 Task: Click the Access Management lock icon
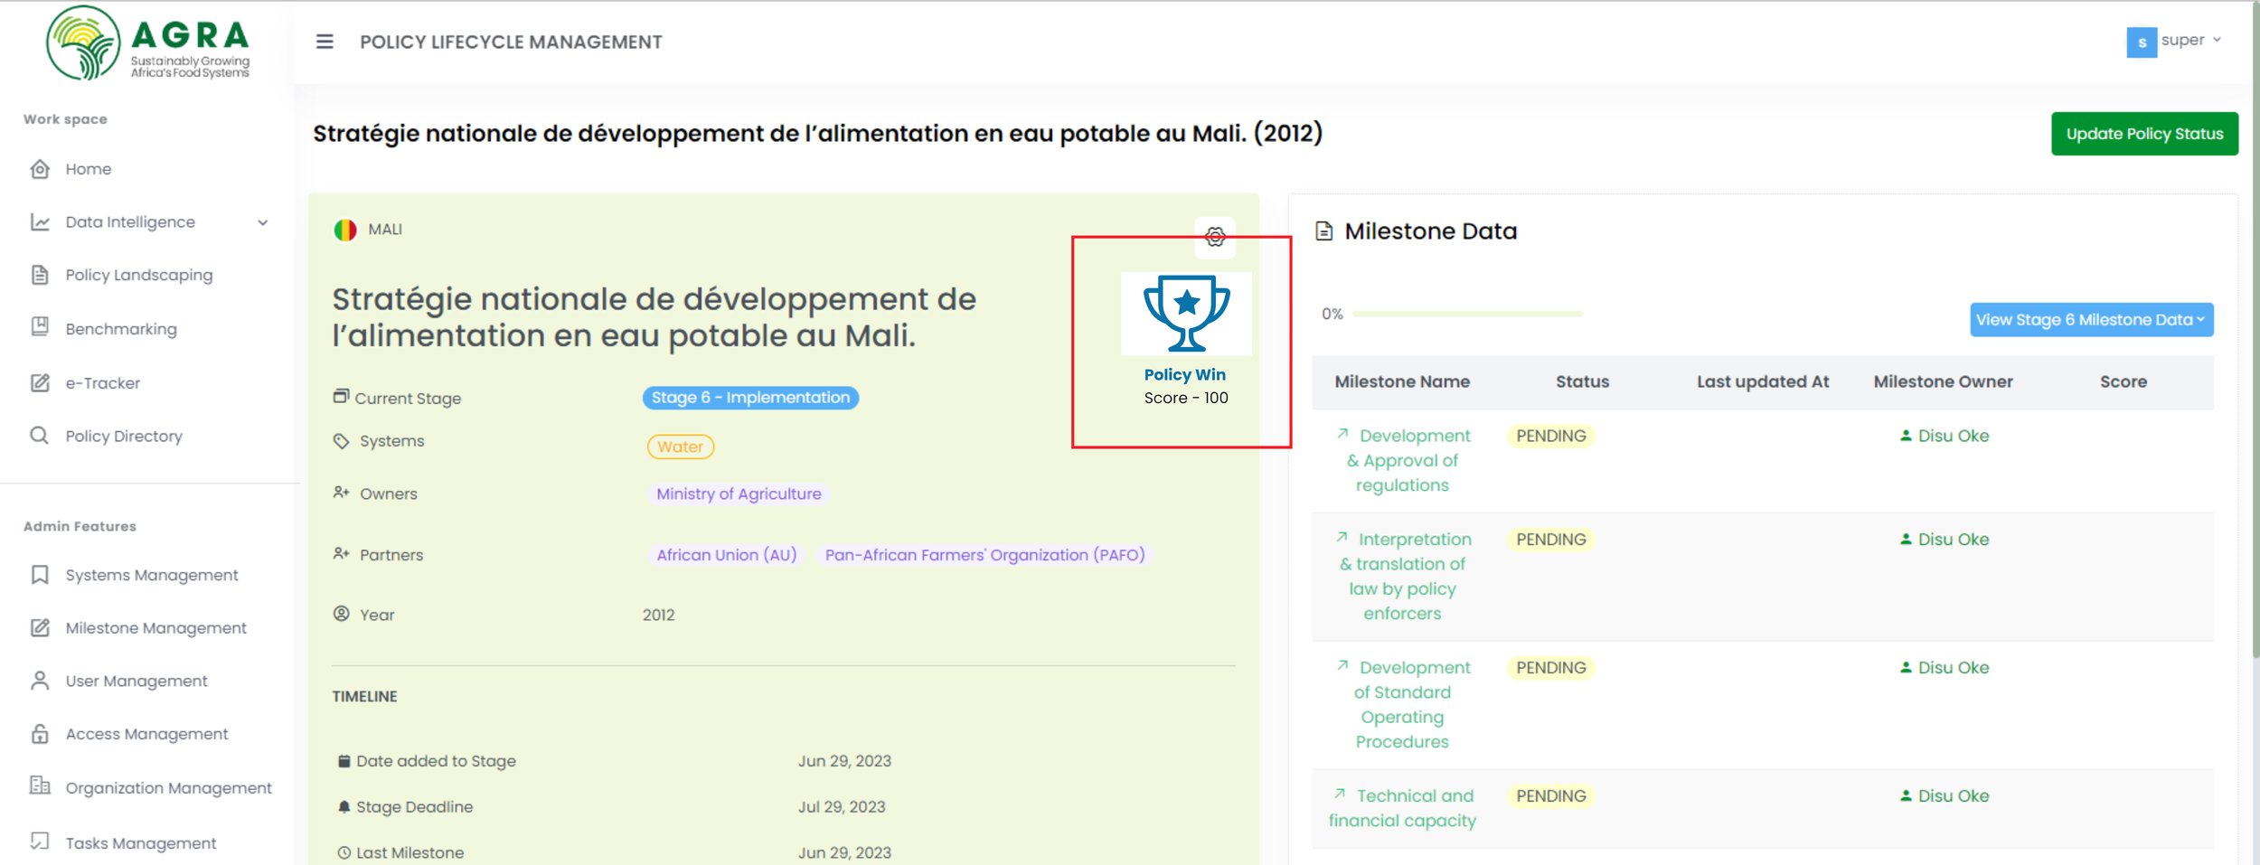(x=40, y=733)
